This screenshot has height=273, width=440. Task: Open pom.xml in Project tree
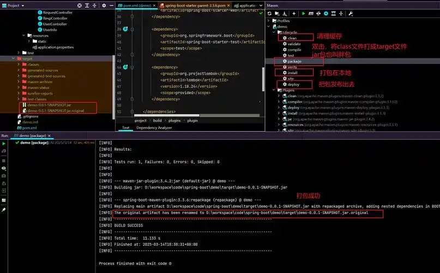tap(29, 128)
